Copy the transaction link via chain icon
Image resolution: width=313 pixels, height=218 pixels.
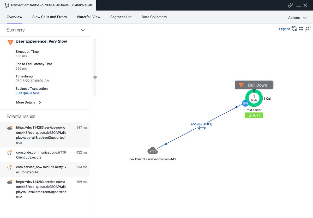tap(290, 5)
